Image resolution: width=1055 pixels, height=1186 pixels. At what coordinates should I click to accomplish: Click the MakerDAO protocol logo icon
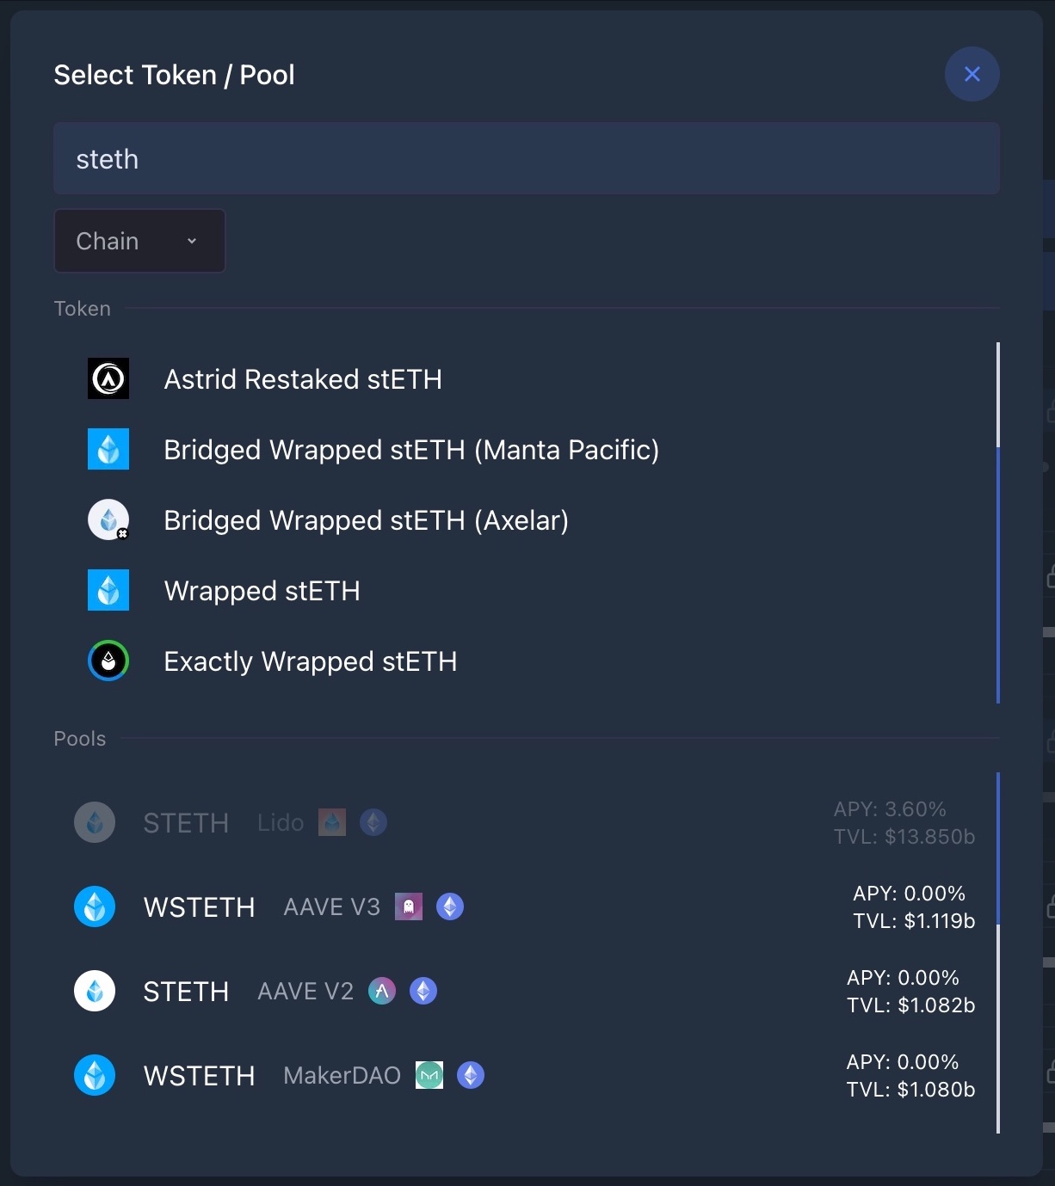[429, 1075]
